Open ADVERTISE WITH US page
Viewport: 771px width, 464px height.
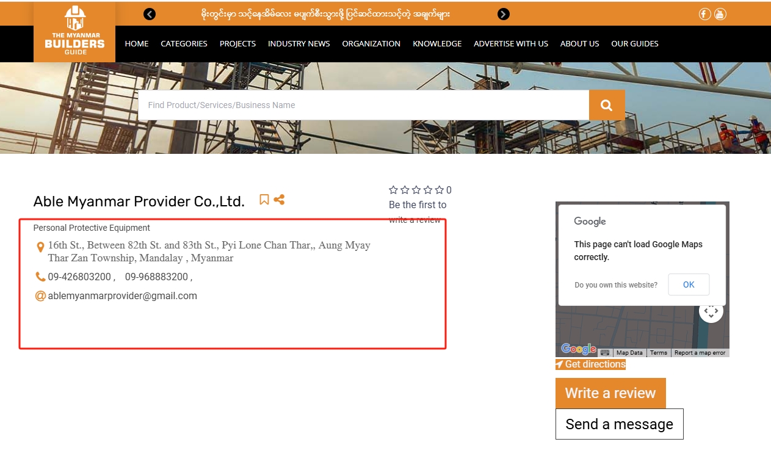511,43
